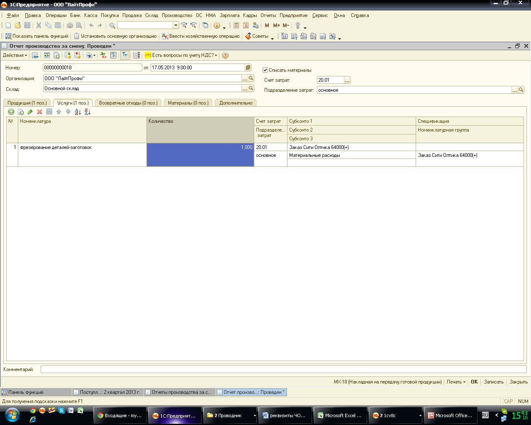Image resolution: width=531 pixels, height=425 pixels.
Task: Delete row with the red X icon
Action: (40, 112)
